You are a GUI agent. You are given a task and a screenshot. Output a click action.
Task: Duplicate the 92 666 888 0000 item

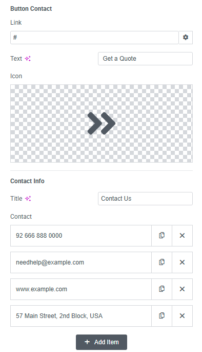click(x=161, y=236)
